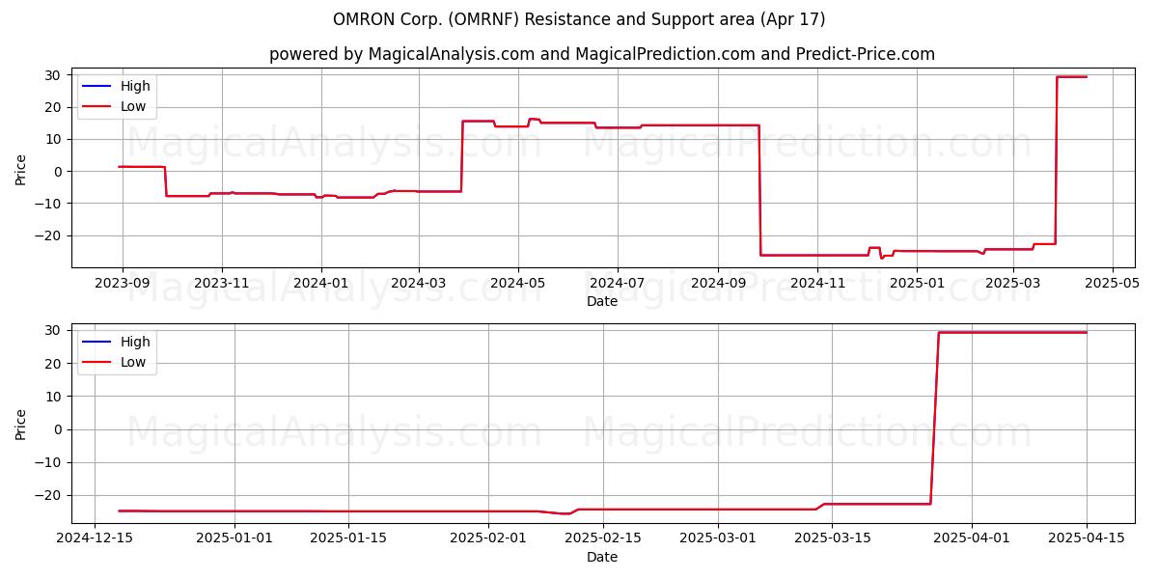The width and height of the screenshot is (1158, 579).
Task: Click the 20 price tick in upper chart
Action: (54, 107)
